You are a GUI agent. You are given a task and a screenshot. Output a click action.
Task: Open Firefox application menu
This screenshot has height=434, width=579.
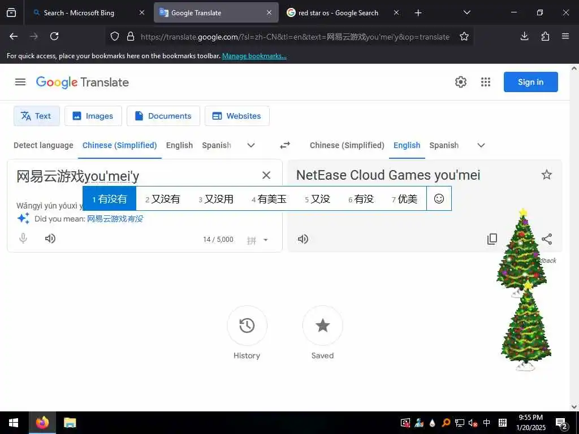click(565, 36)
